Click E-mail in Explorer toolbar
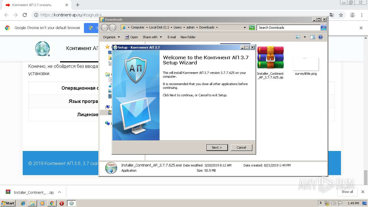 [x=172, y=37]
